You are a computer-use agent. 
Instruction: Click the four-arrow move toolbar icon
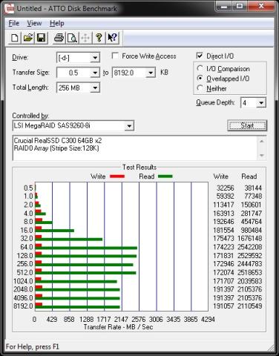(85, 39)
